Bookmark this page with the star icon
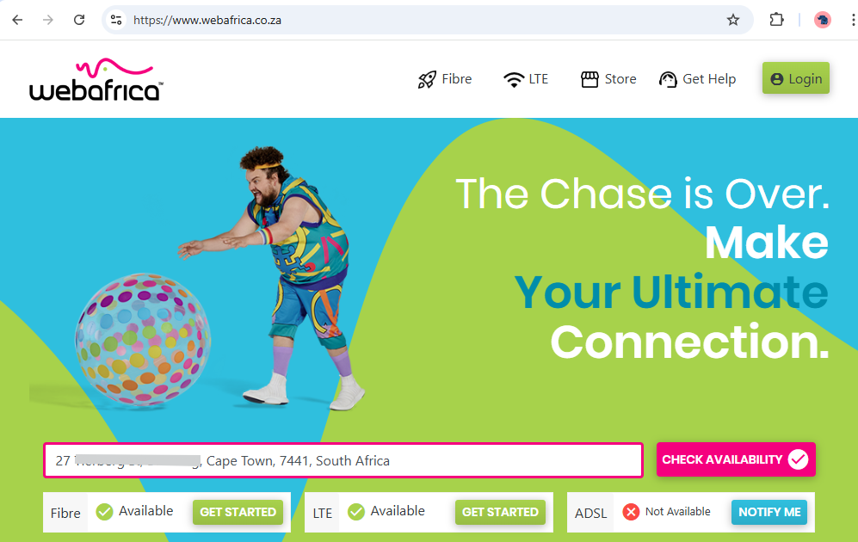 tap(732, 21)
